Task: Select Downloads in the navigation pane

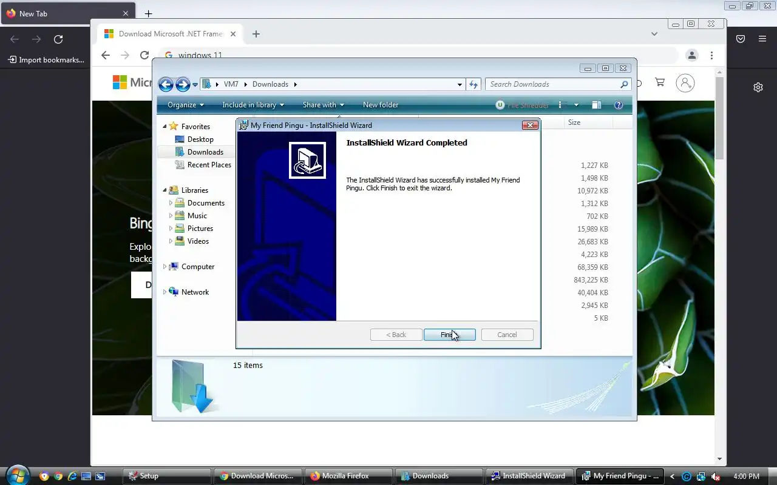Action: click(x=205, y=152)
